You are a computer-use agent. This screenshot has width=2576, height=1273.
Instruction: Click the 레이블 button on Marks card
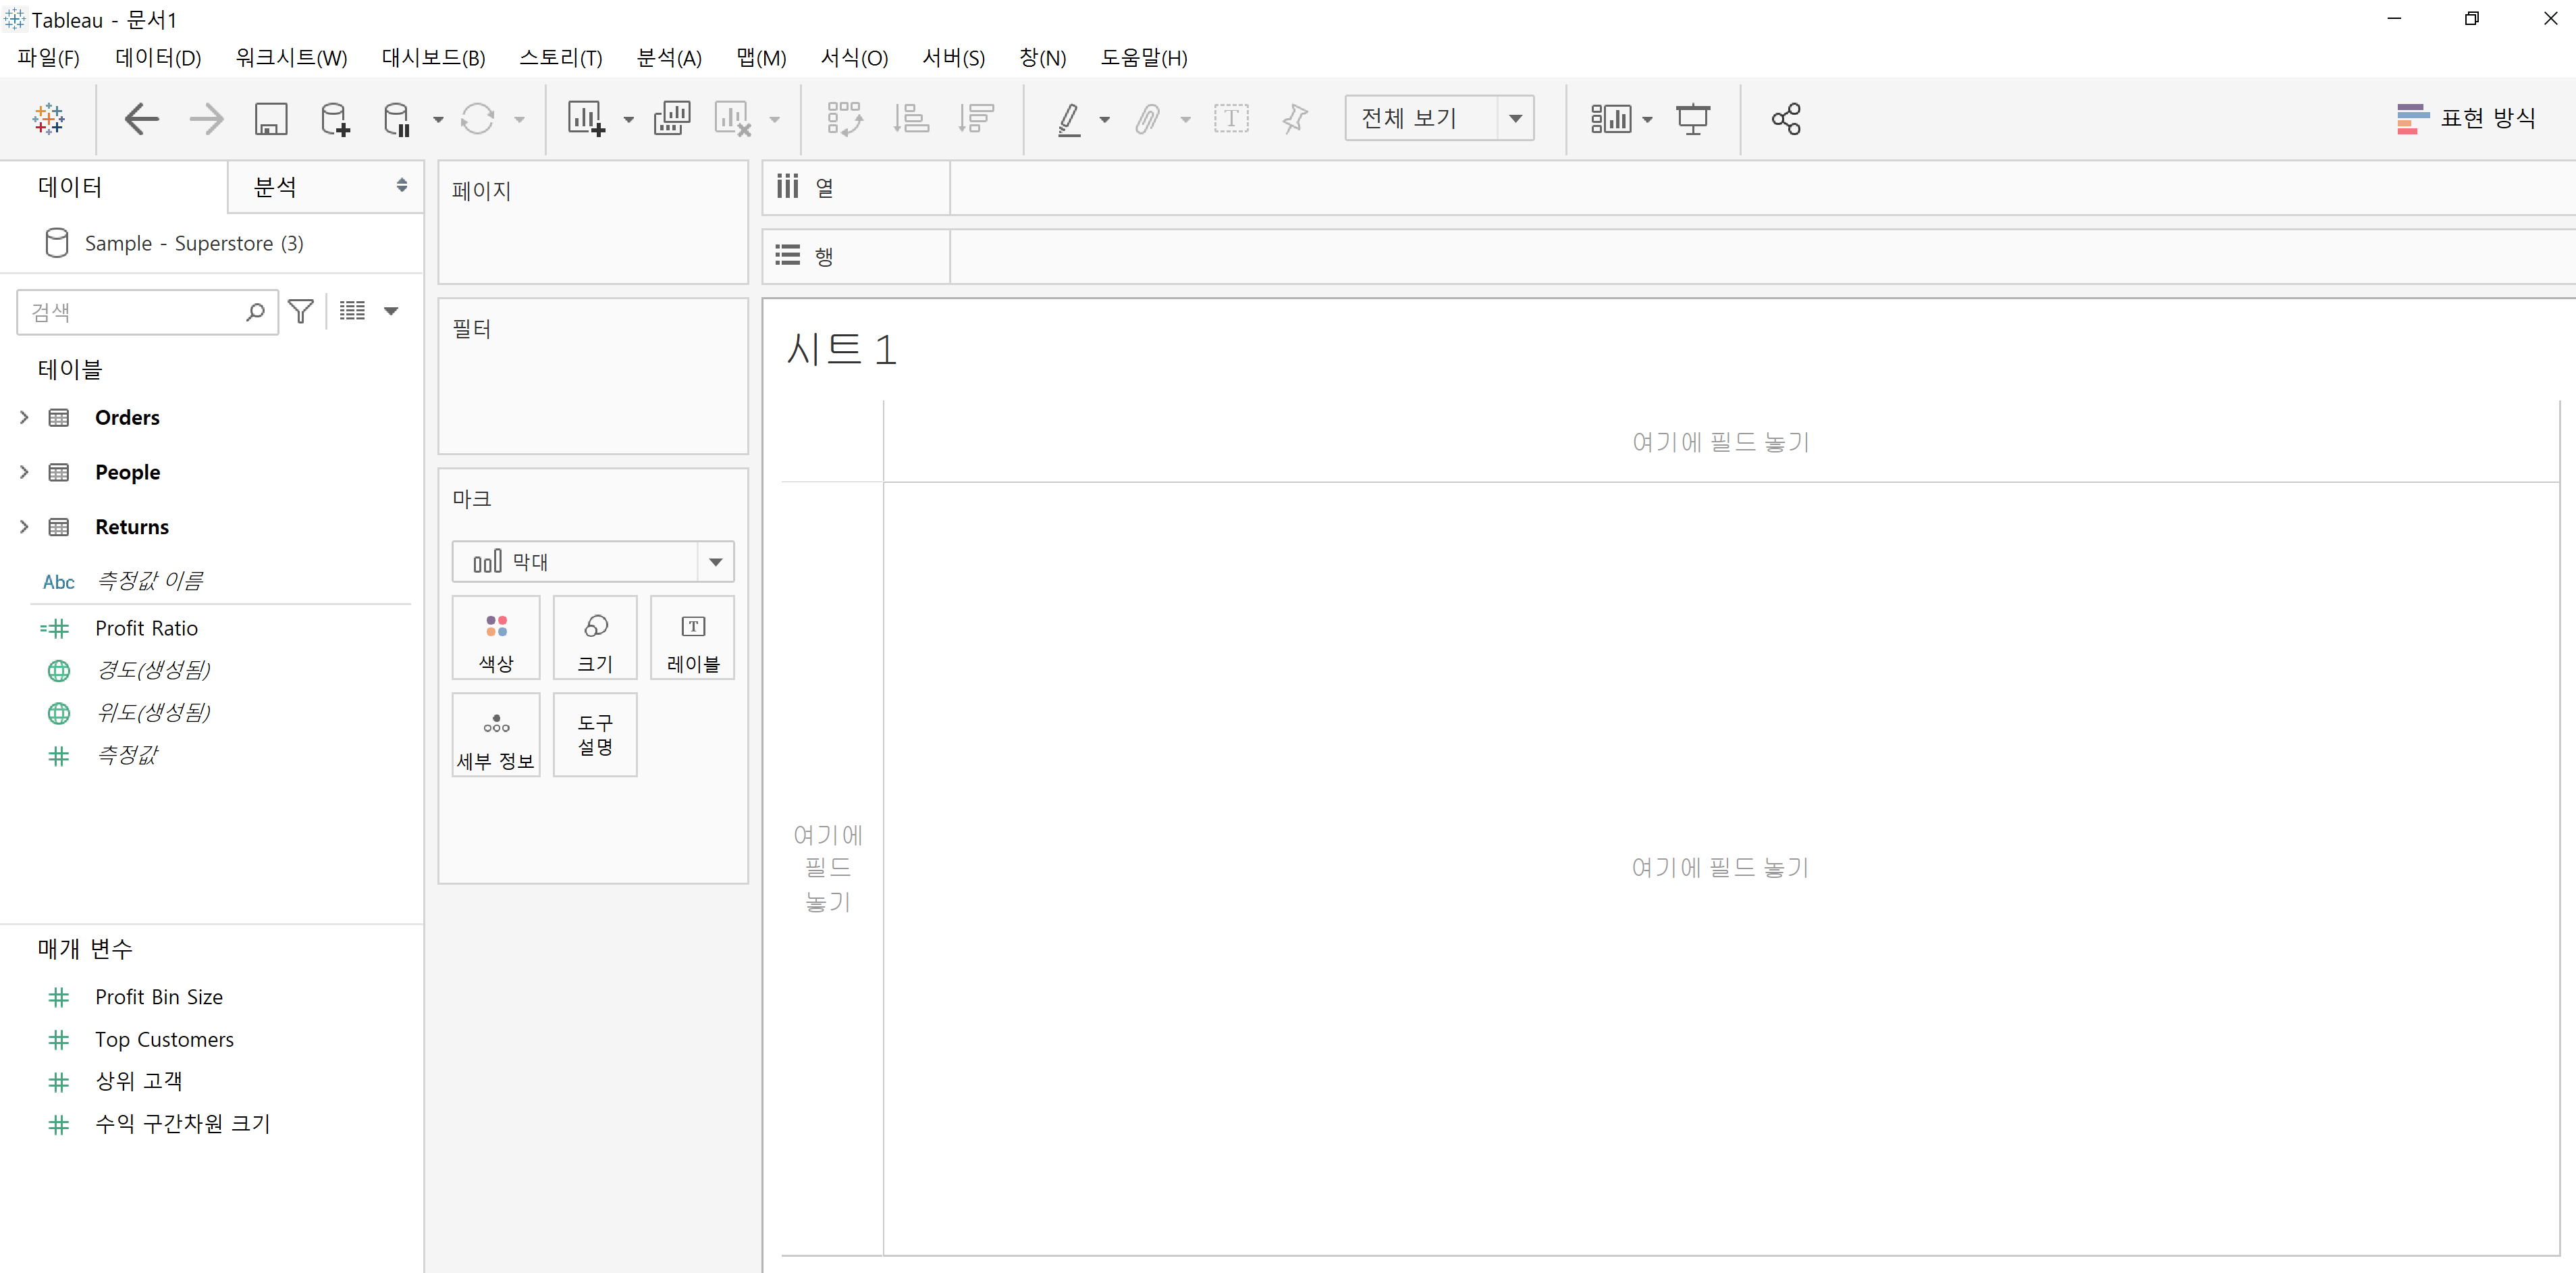pos(692,638)
